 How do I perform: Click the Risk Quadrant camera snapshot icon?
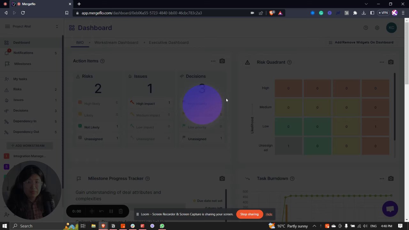pos(391,62)
